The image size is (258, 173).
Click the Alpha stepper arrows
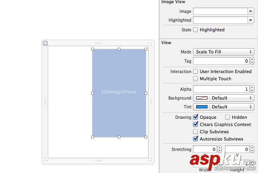click(252, 89)
